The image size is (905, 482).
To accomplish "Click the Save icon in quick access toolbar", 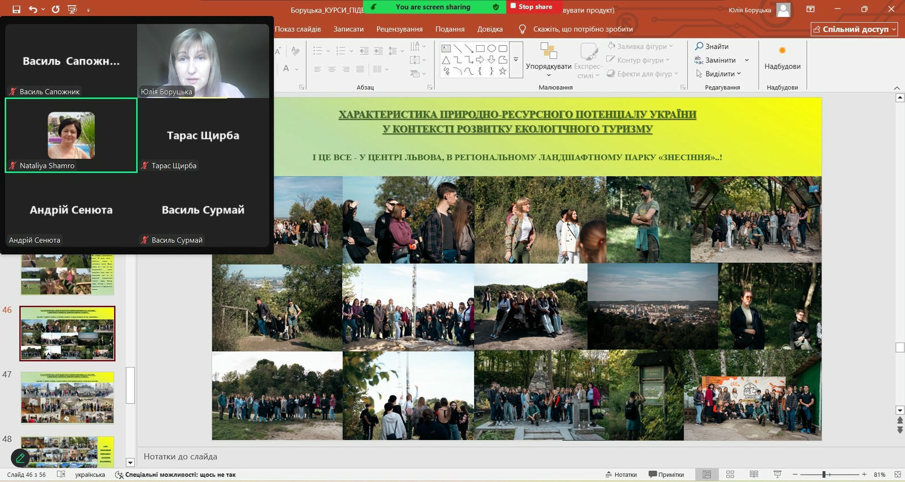I will click(16, 9).
